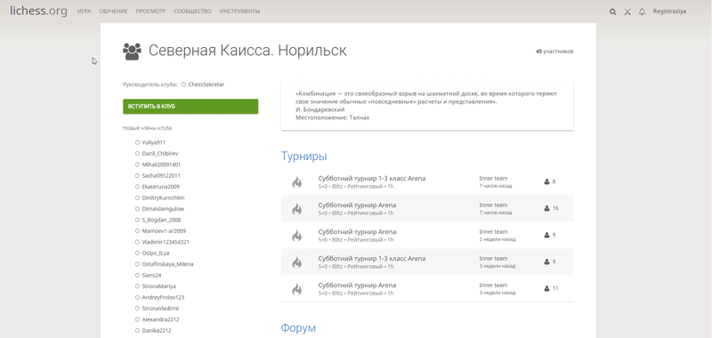Open member Sians24 profile
712x338 pixels.
[x=151, y=276]
